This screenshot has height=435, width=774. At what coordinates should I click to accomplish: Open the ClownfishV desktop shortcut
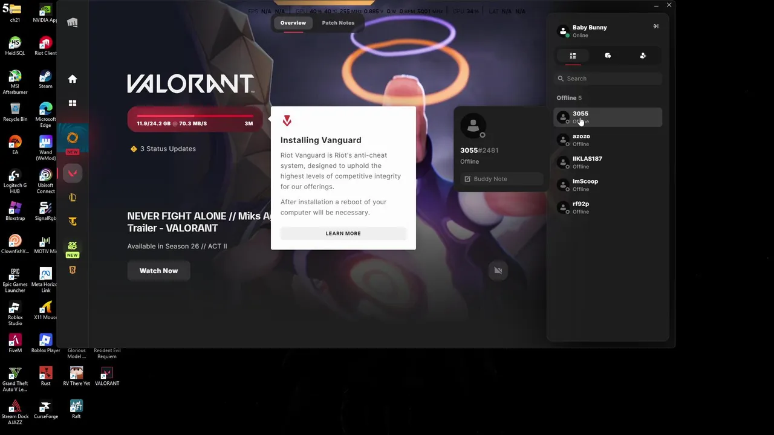tap(15, 245)
